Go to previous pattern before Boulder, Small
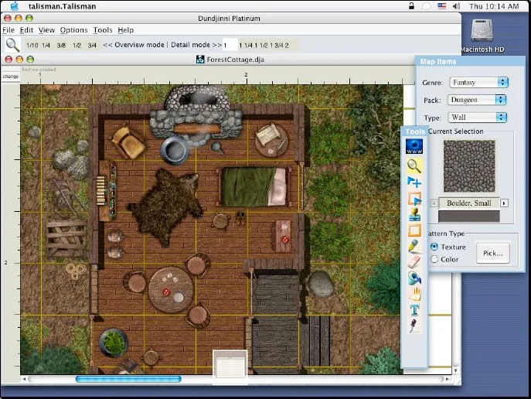Screen dimensions: 531x399 coord(434,203)
